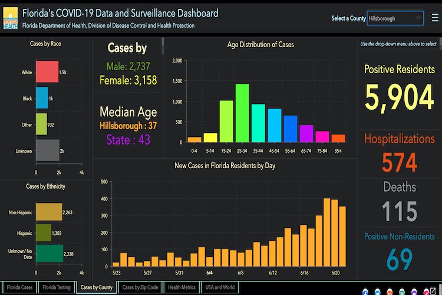Select the Cases by County tab
This screenshot has width=442, height=295.
(97, 287)
